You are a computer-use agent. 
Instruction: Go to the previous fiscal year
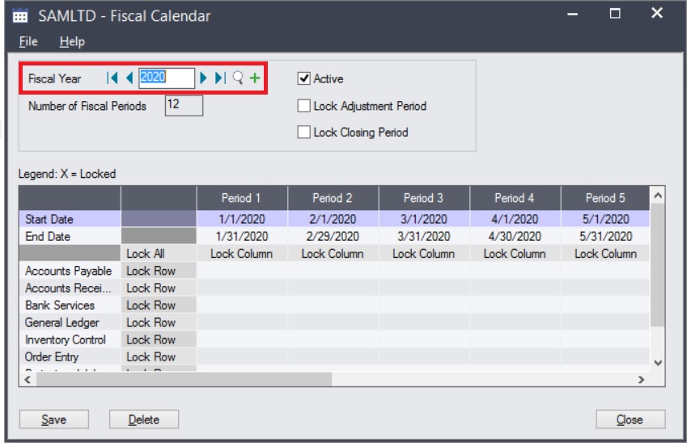point(129,78)
